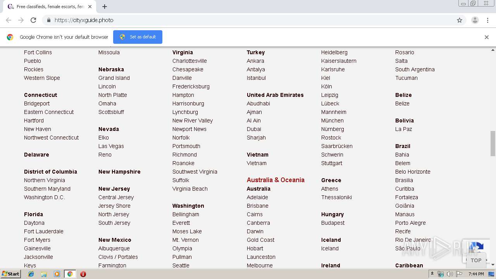
Task: Open the Gold Coast link
Action: point(260,240)
